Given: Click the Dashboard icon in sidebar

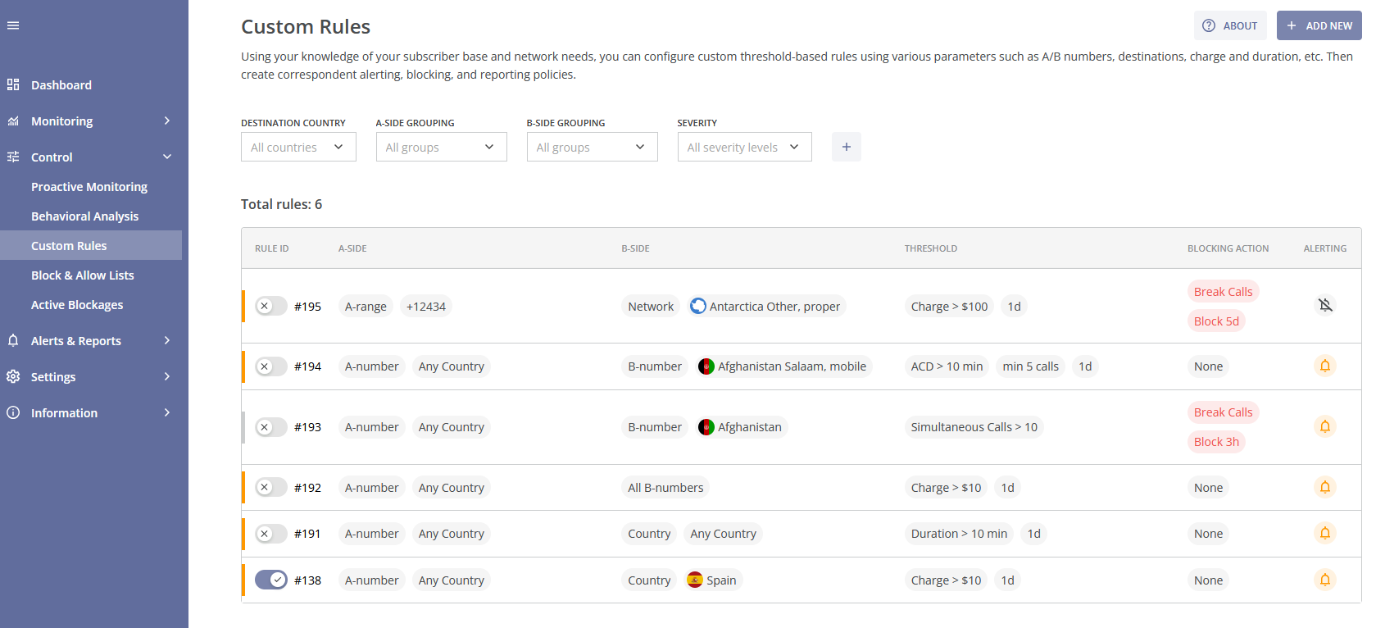Looking at the screenshot, I should tap(13, 84).
